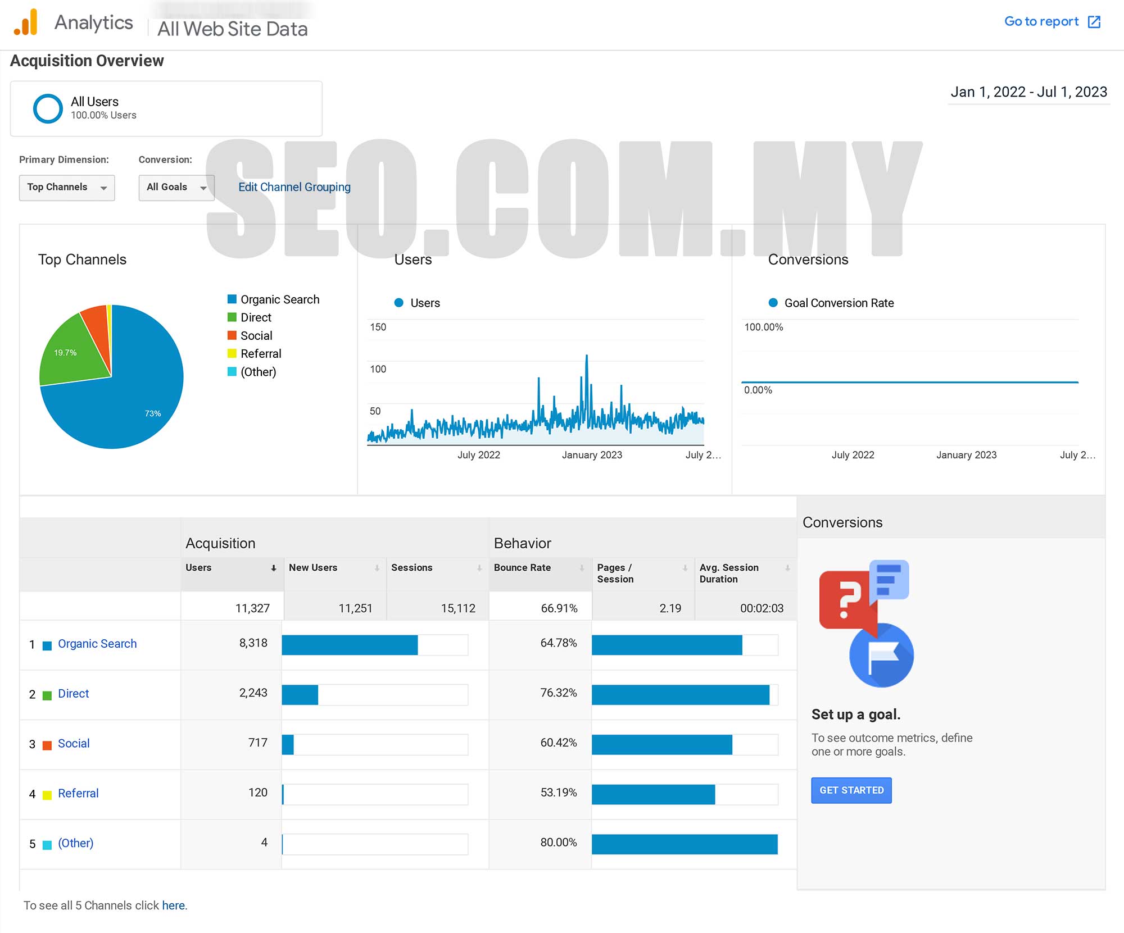Image resolution: width=1124 pixels, height=933 pixels.
Task: Sort by the Pages / Session column arrow
Action: (x=685, y=568)
